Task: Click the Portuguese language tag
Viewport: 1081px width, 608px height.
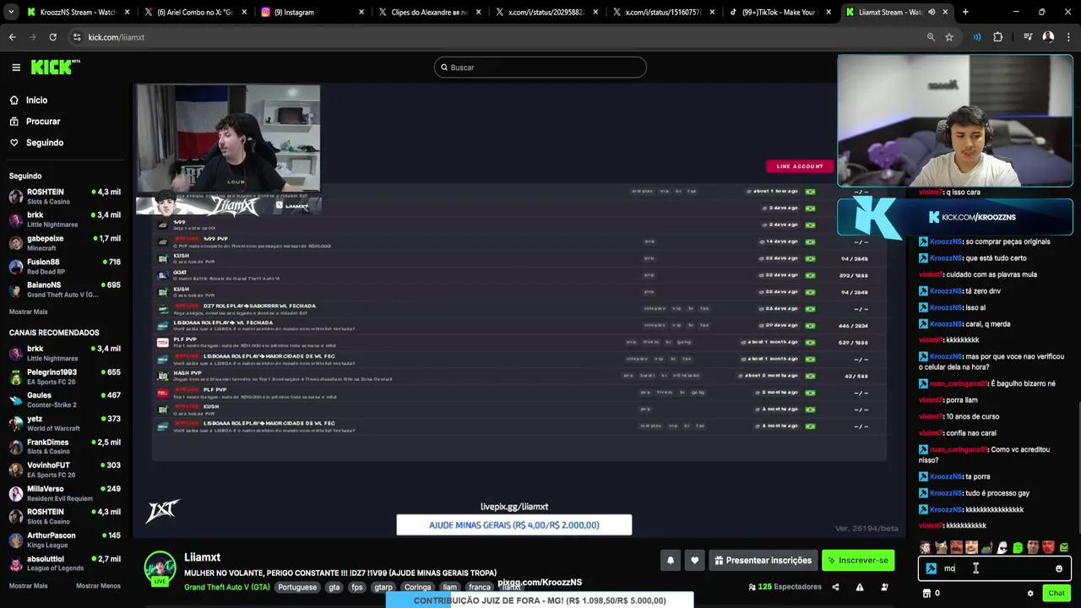Action: 297,587
